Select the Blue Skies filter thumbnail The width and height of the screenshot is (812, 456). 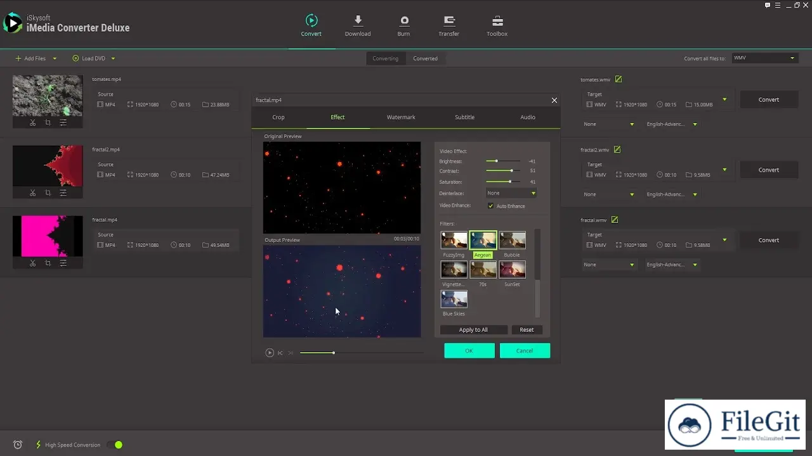point(454,299)
